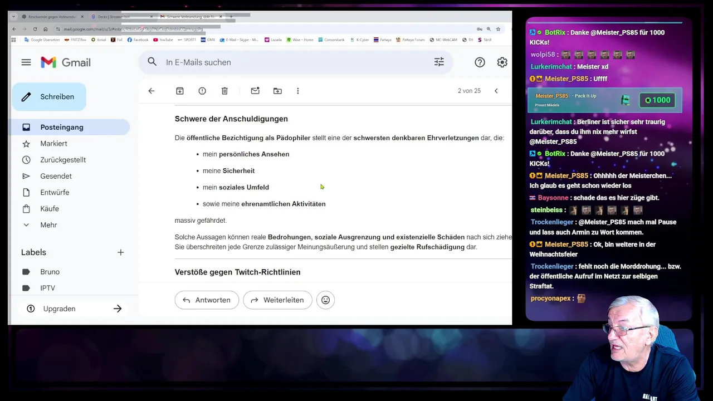Bookmark this page star icon
Screen dimensions: 713x401
click(x=498, y=29)
